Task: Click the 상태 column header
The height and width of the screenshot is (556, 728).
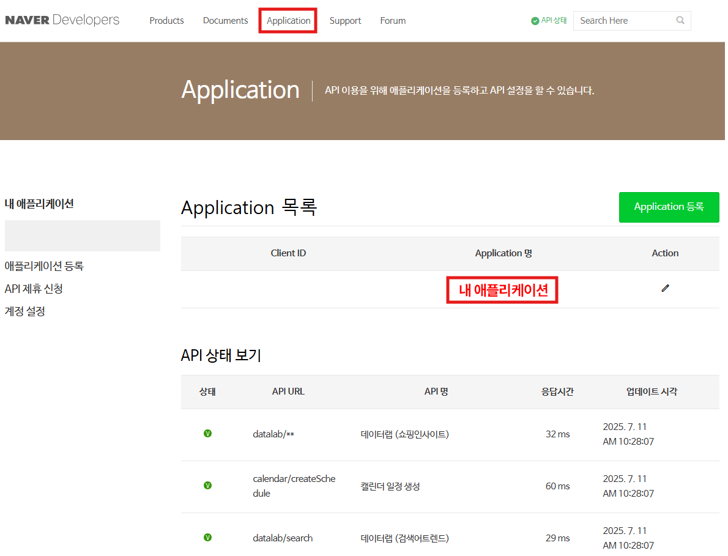Action: tap(207, 391)
